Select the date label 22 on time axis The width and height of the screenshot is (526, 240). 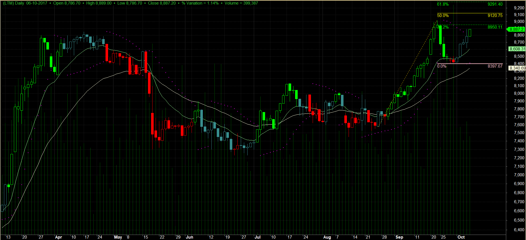(162, 237)
